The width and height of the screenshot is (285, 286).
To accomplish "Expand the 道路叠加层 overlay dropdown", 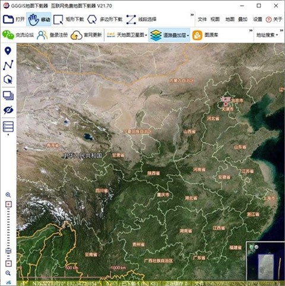I will pos(188,35).
